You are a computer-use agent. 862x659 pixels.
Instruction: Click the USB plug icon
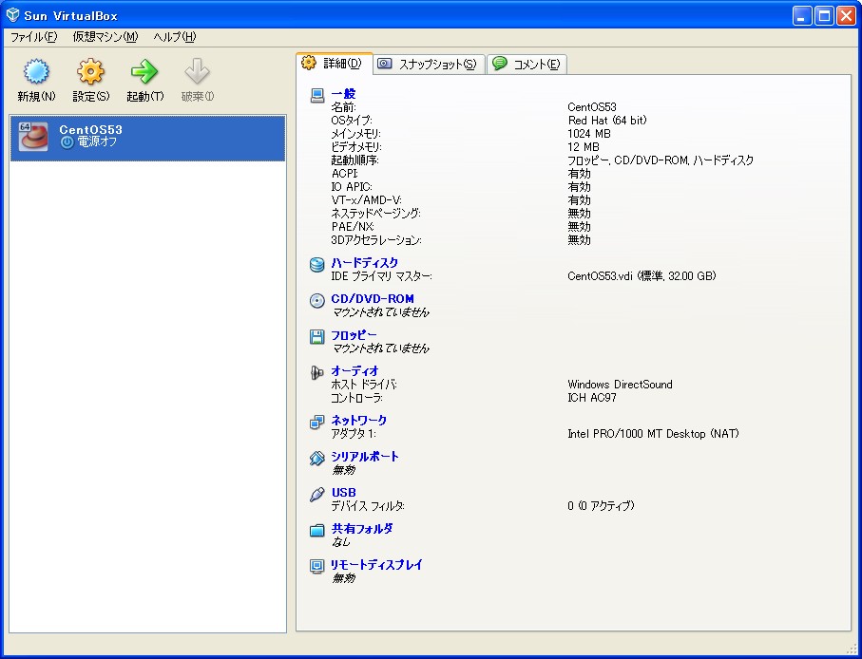317,494
